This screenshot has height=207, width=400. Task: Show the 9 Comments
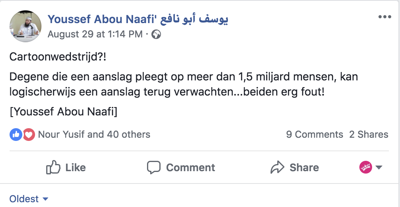(x=314, y=135)
